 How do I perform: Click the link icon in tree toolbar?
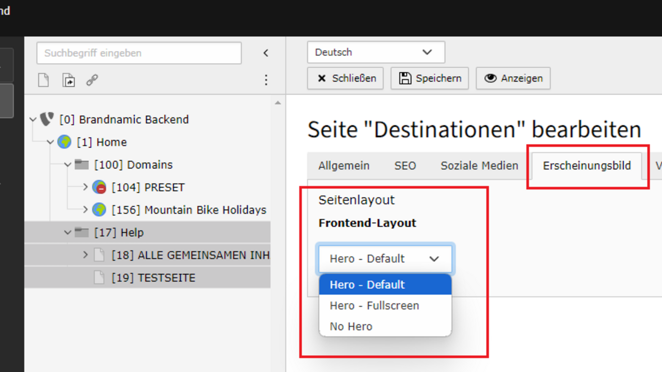(92, 80)
